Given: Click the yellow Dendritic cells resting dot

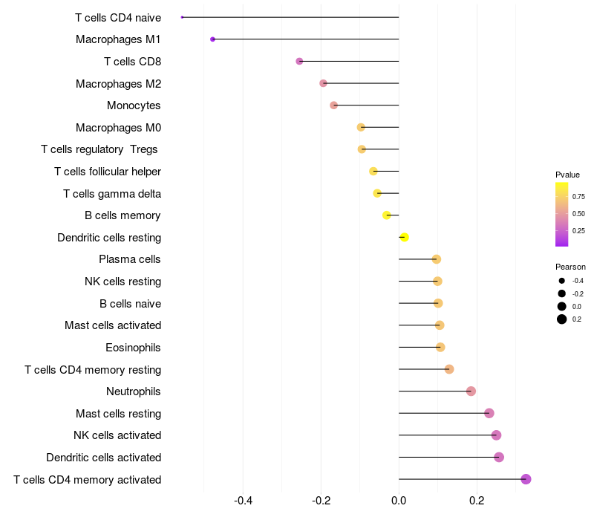Looking at the screenshot, I should pos(404,238).
